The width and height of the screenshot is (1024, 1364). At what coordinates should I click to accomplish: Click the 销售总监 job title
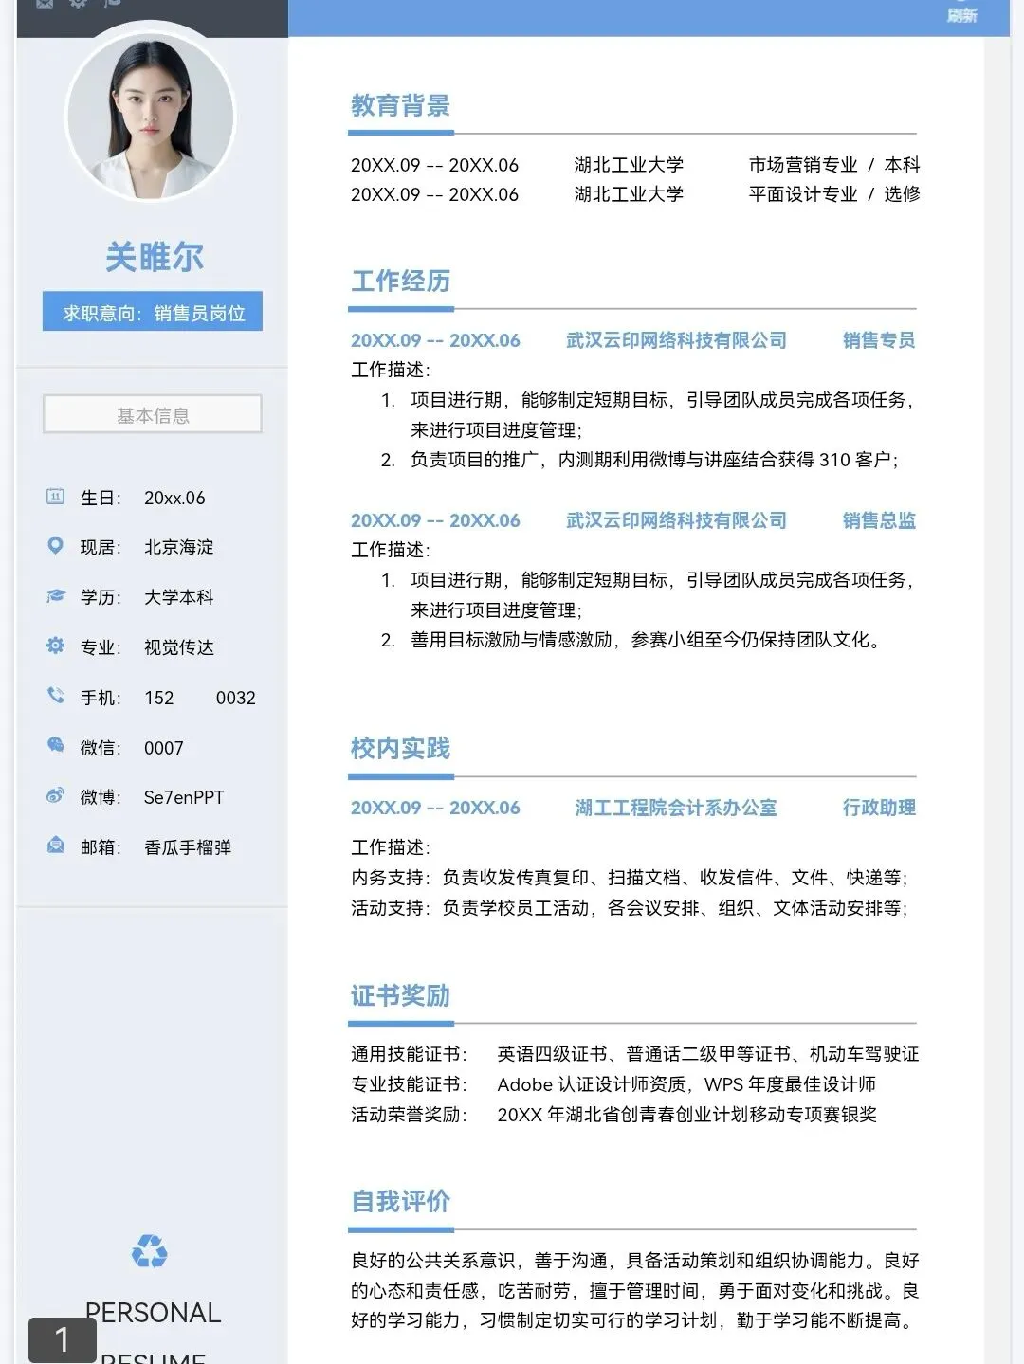click(x=879, y=520)
